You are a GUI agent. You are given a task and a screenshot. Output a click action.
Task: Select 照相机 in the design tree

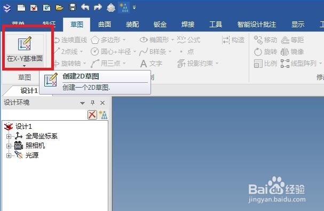click(35, 146)
